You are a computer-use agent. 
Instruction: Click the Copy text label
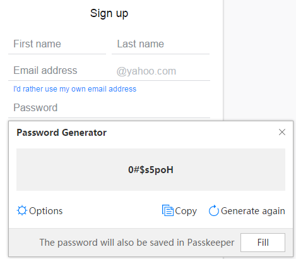186,211
